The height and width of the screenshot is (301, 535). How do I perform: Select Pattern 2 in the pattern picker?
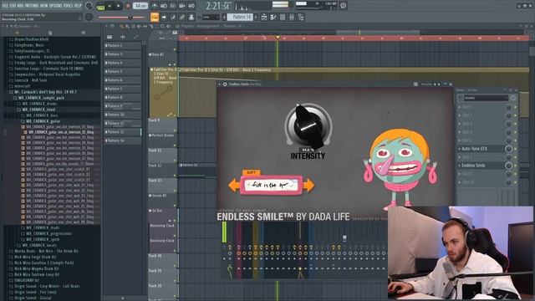pyautogui.click(x=123, y=45)
